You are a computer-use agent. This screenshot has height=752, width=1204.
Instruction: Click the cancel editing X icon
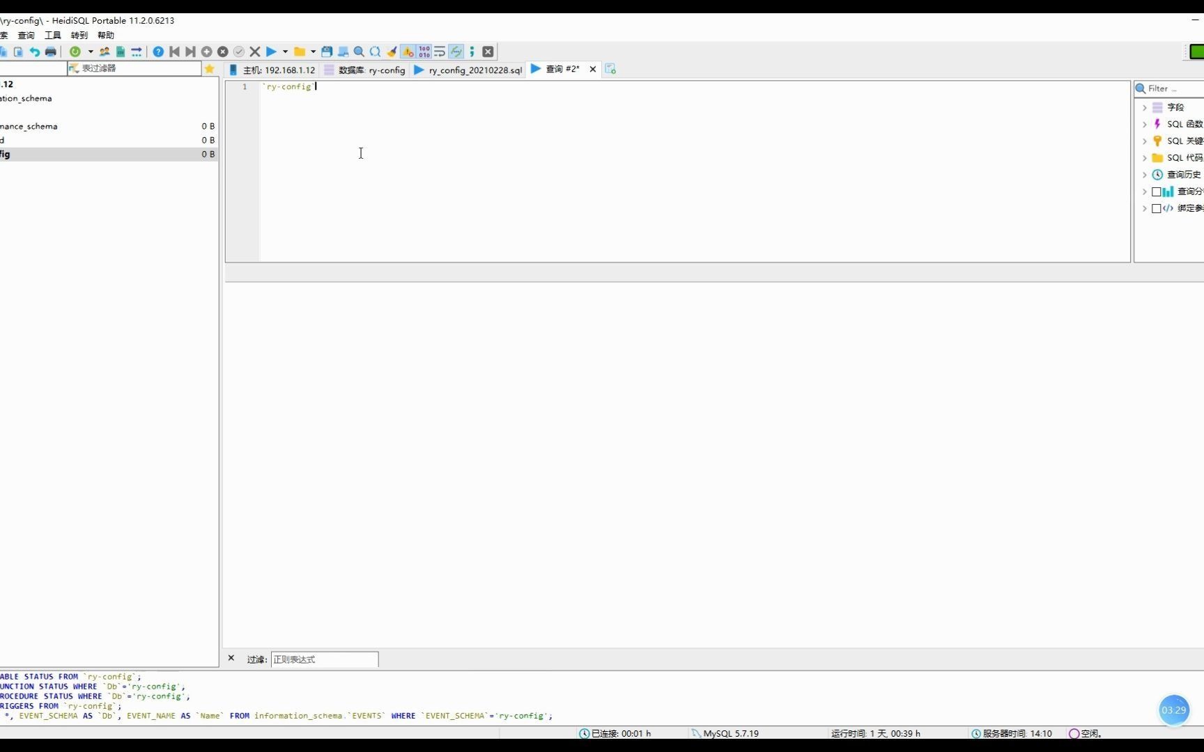pos(255,52)
